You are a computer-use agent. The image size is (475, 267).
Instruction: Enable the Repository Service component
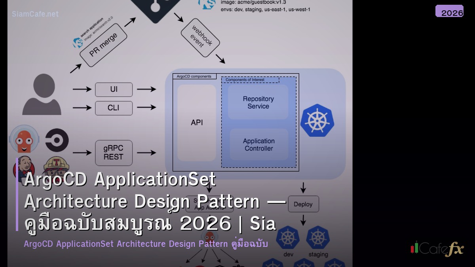[258, 102]
